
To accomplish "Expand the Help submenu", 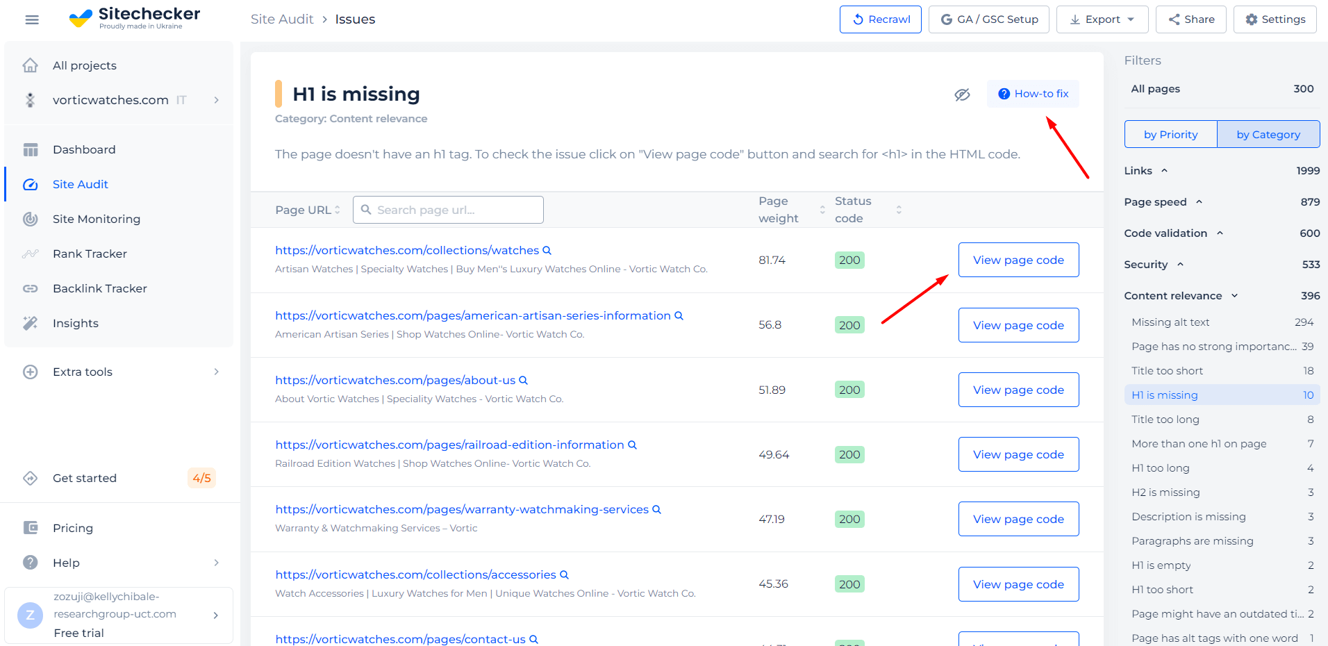I will (x=217, y=563).
